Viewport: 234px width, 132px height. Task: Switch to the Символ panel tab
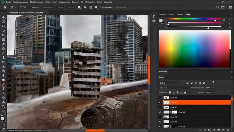click(x=162, y=14)
